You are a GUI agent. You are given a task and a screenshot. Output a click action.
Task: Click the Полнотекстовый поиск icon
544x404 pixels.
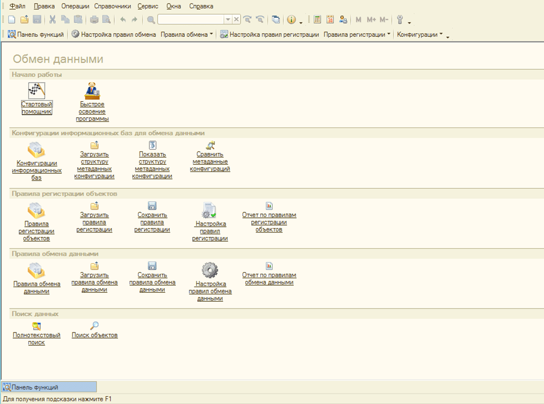tap(36, 326)
